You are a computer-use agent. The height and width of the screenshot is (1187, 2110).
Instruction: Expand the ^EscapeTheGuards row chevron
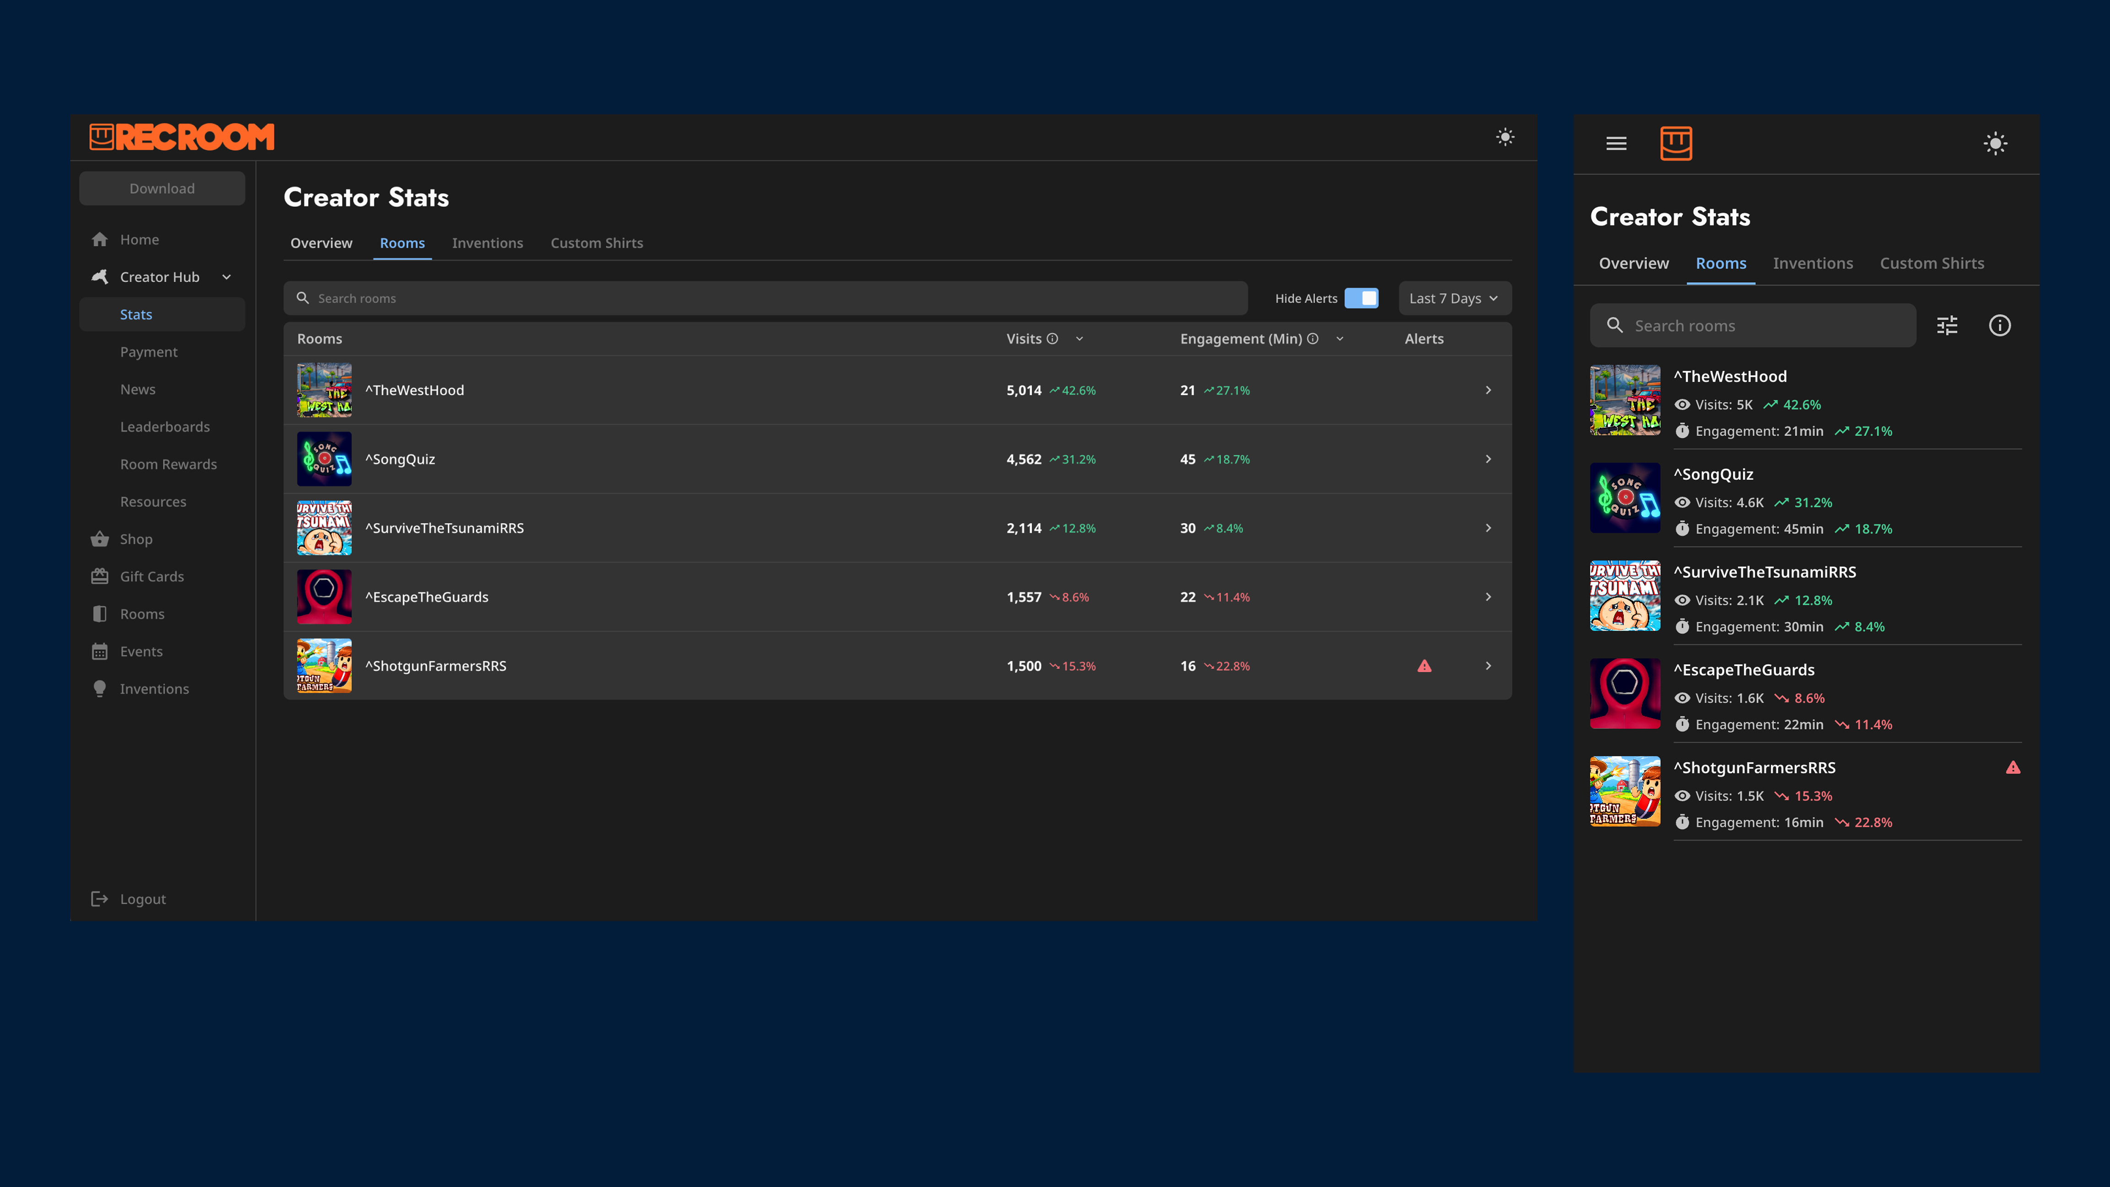coord(1488,596)
